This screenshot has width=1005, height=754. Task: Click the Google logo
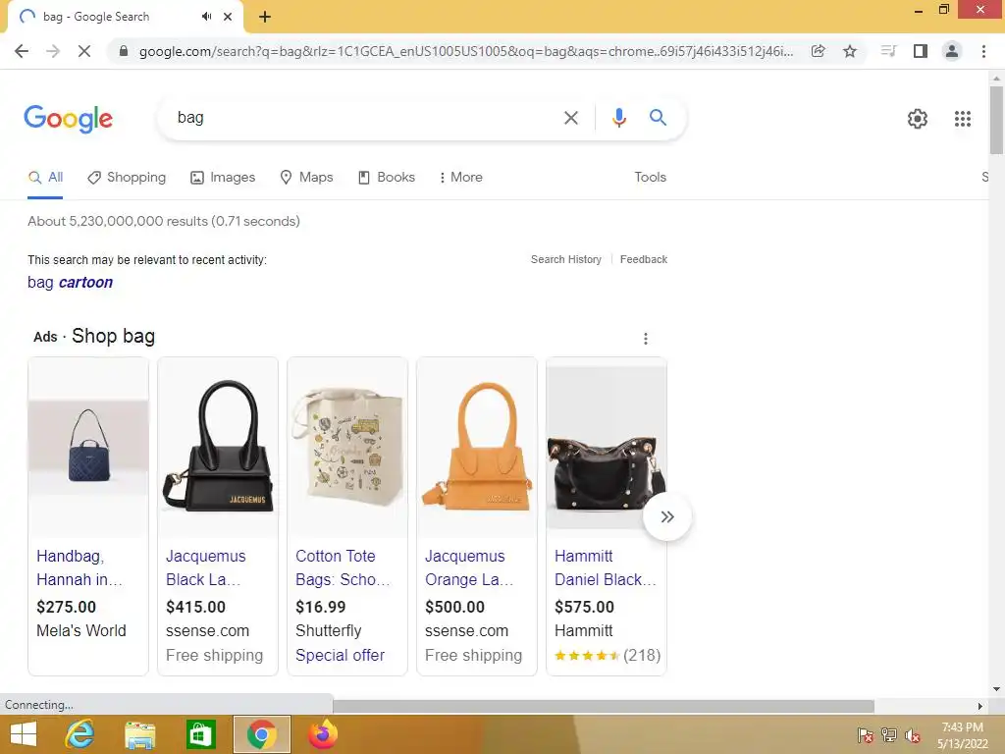pos(69,119)
